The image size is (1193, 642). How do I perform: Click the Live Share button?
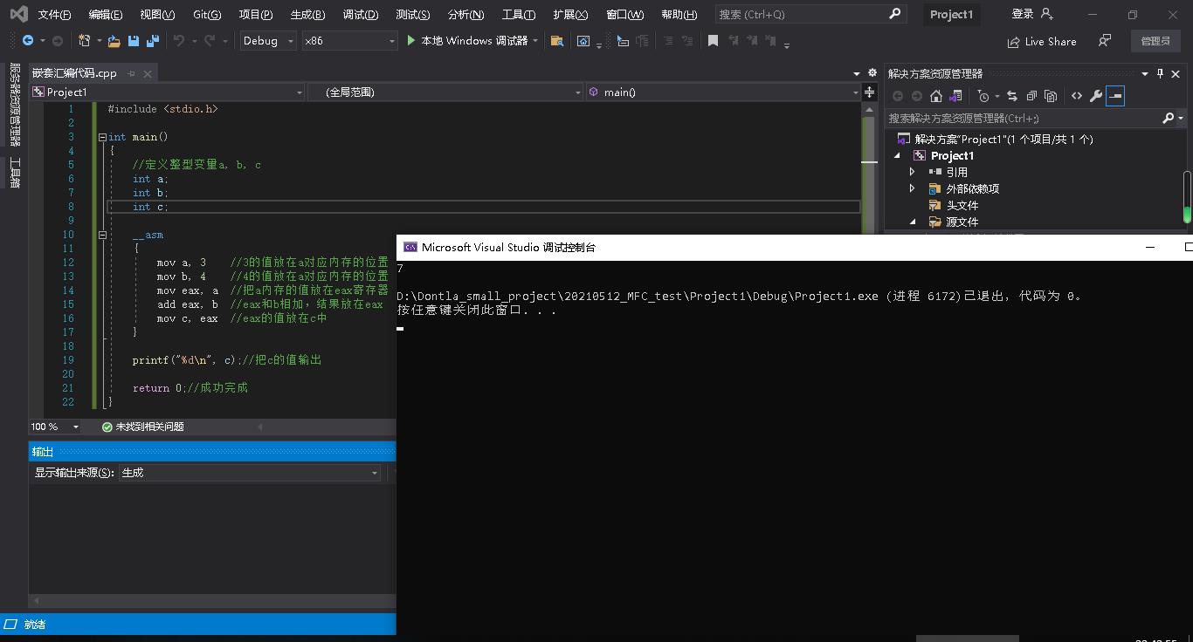click(x=1041, y=41)
